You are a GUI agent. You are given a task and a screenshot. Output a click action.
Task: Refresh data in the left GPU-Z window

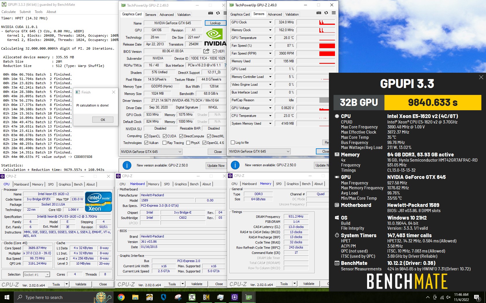[218, 13]
